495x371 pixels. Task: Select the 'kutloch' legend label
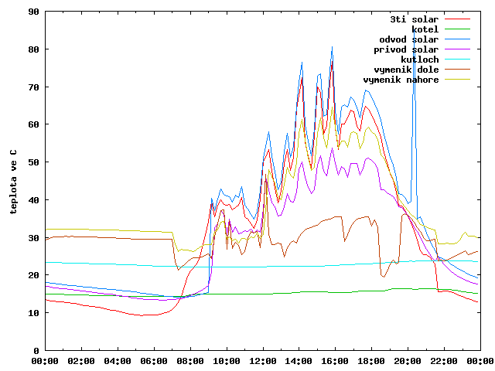[419, 60]
